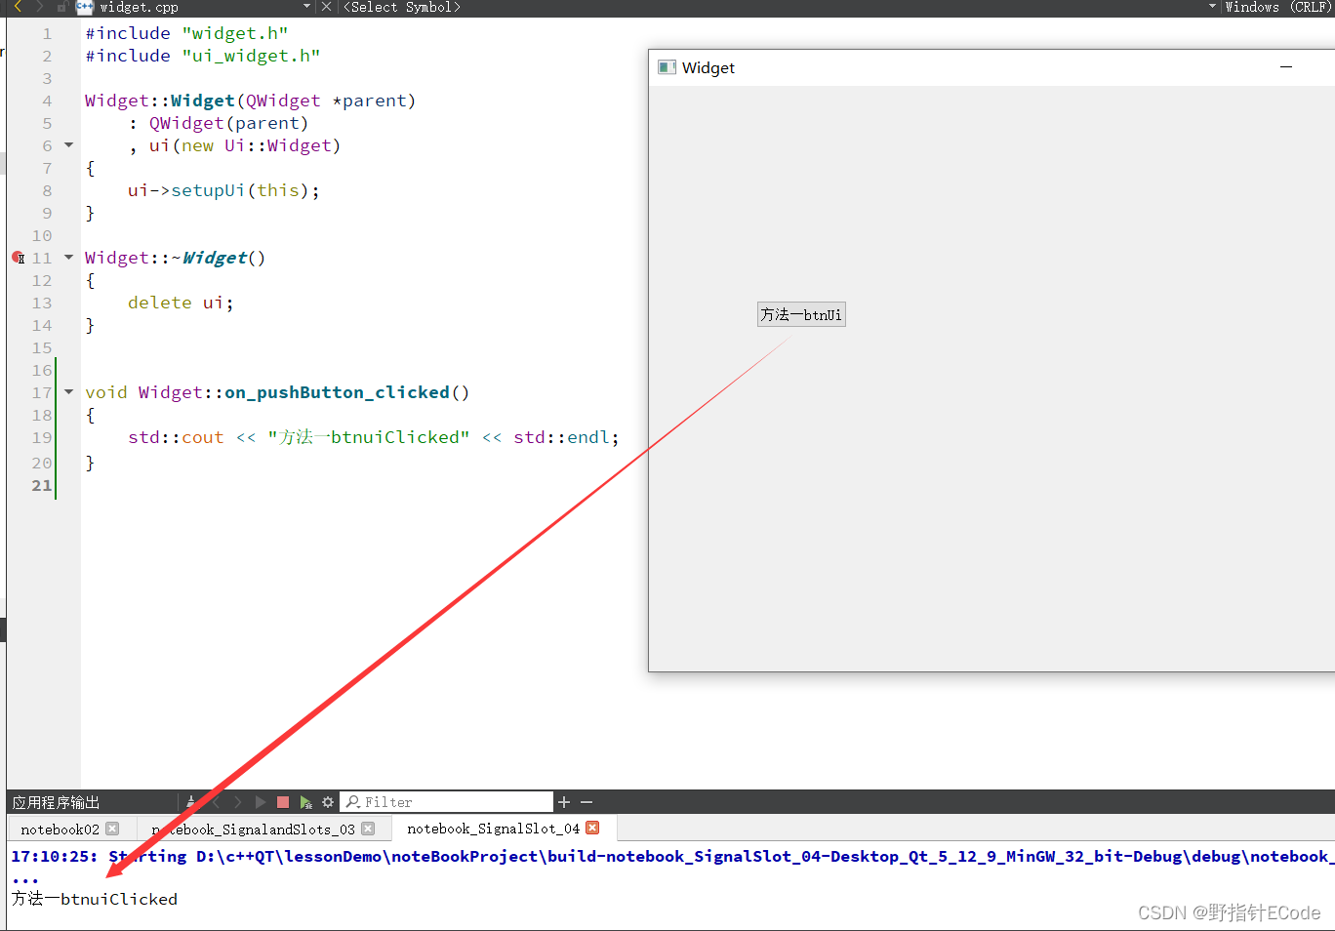Click line number 1 in gutter
Viewport: 1335px width, 931px height.
pyautogui.click(x=47, y=33)
